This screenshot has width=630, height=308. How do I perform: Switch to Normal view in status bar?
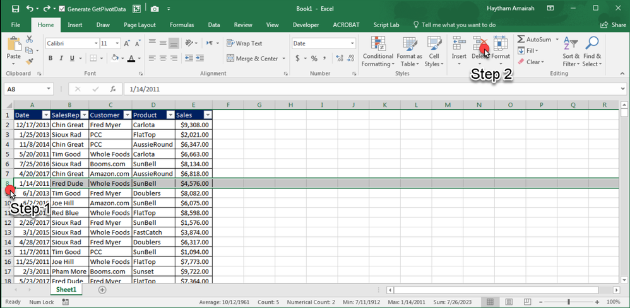pyautogui.click(x=490, y=302)
